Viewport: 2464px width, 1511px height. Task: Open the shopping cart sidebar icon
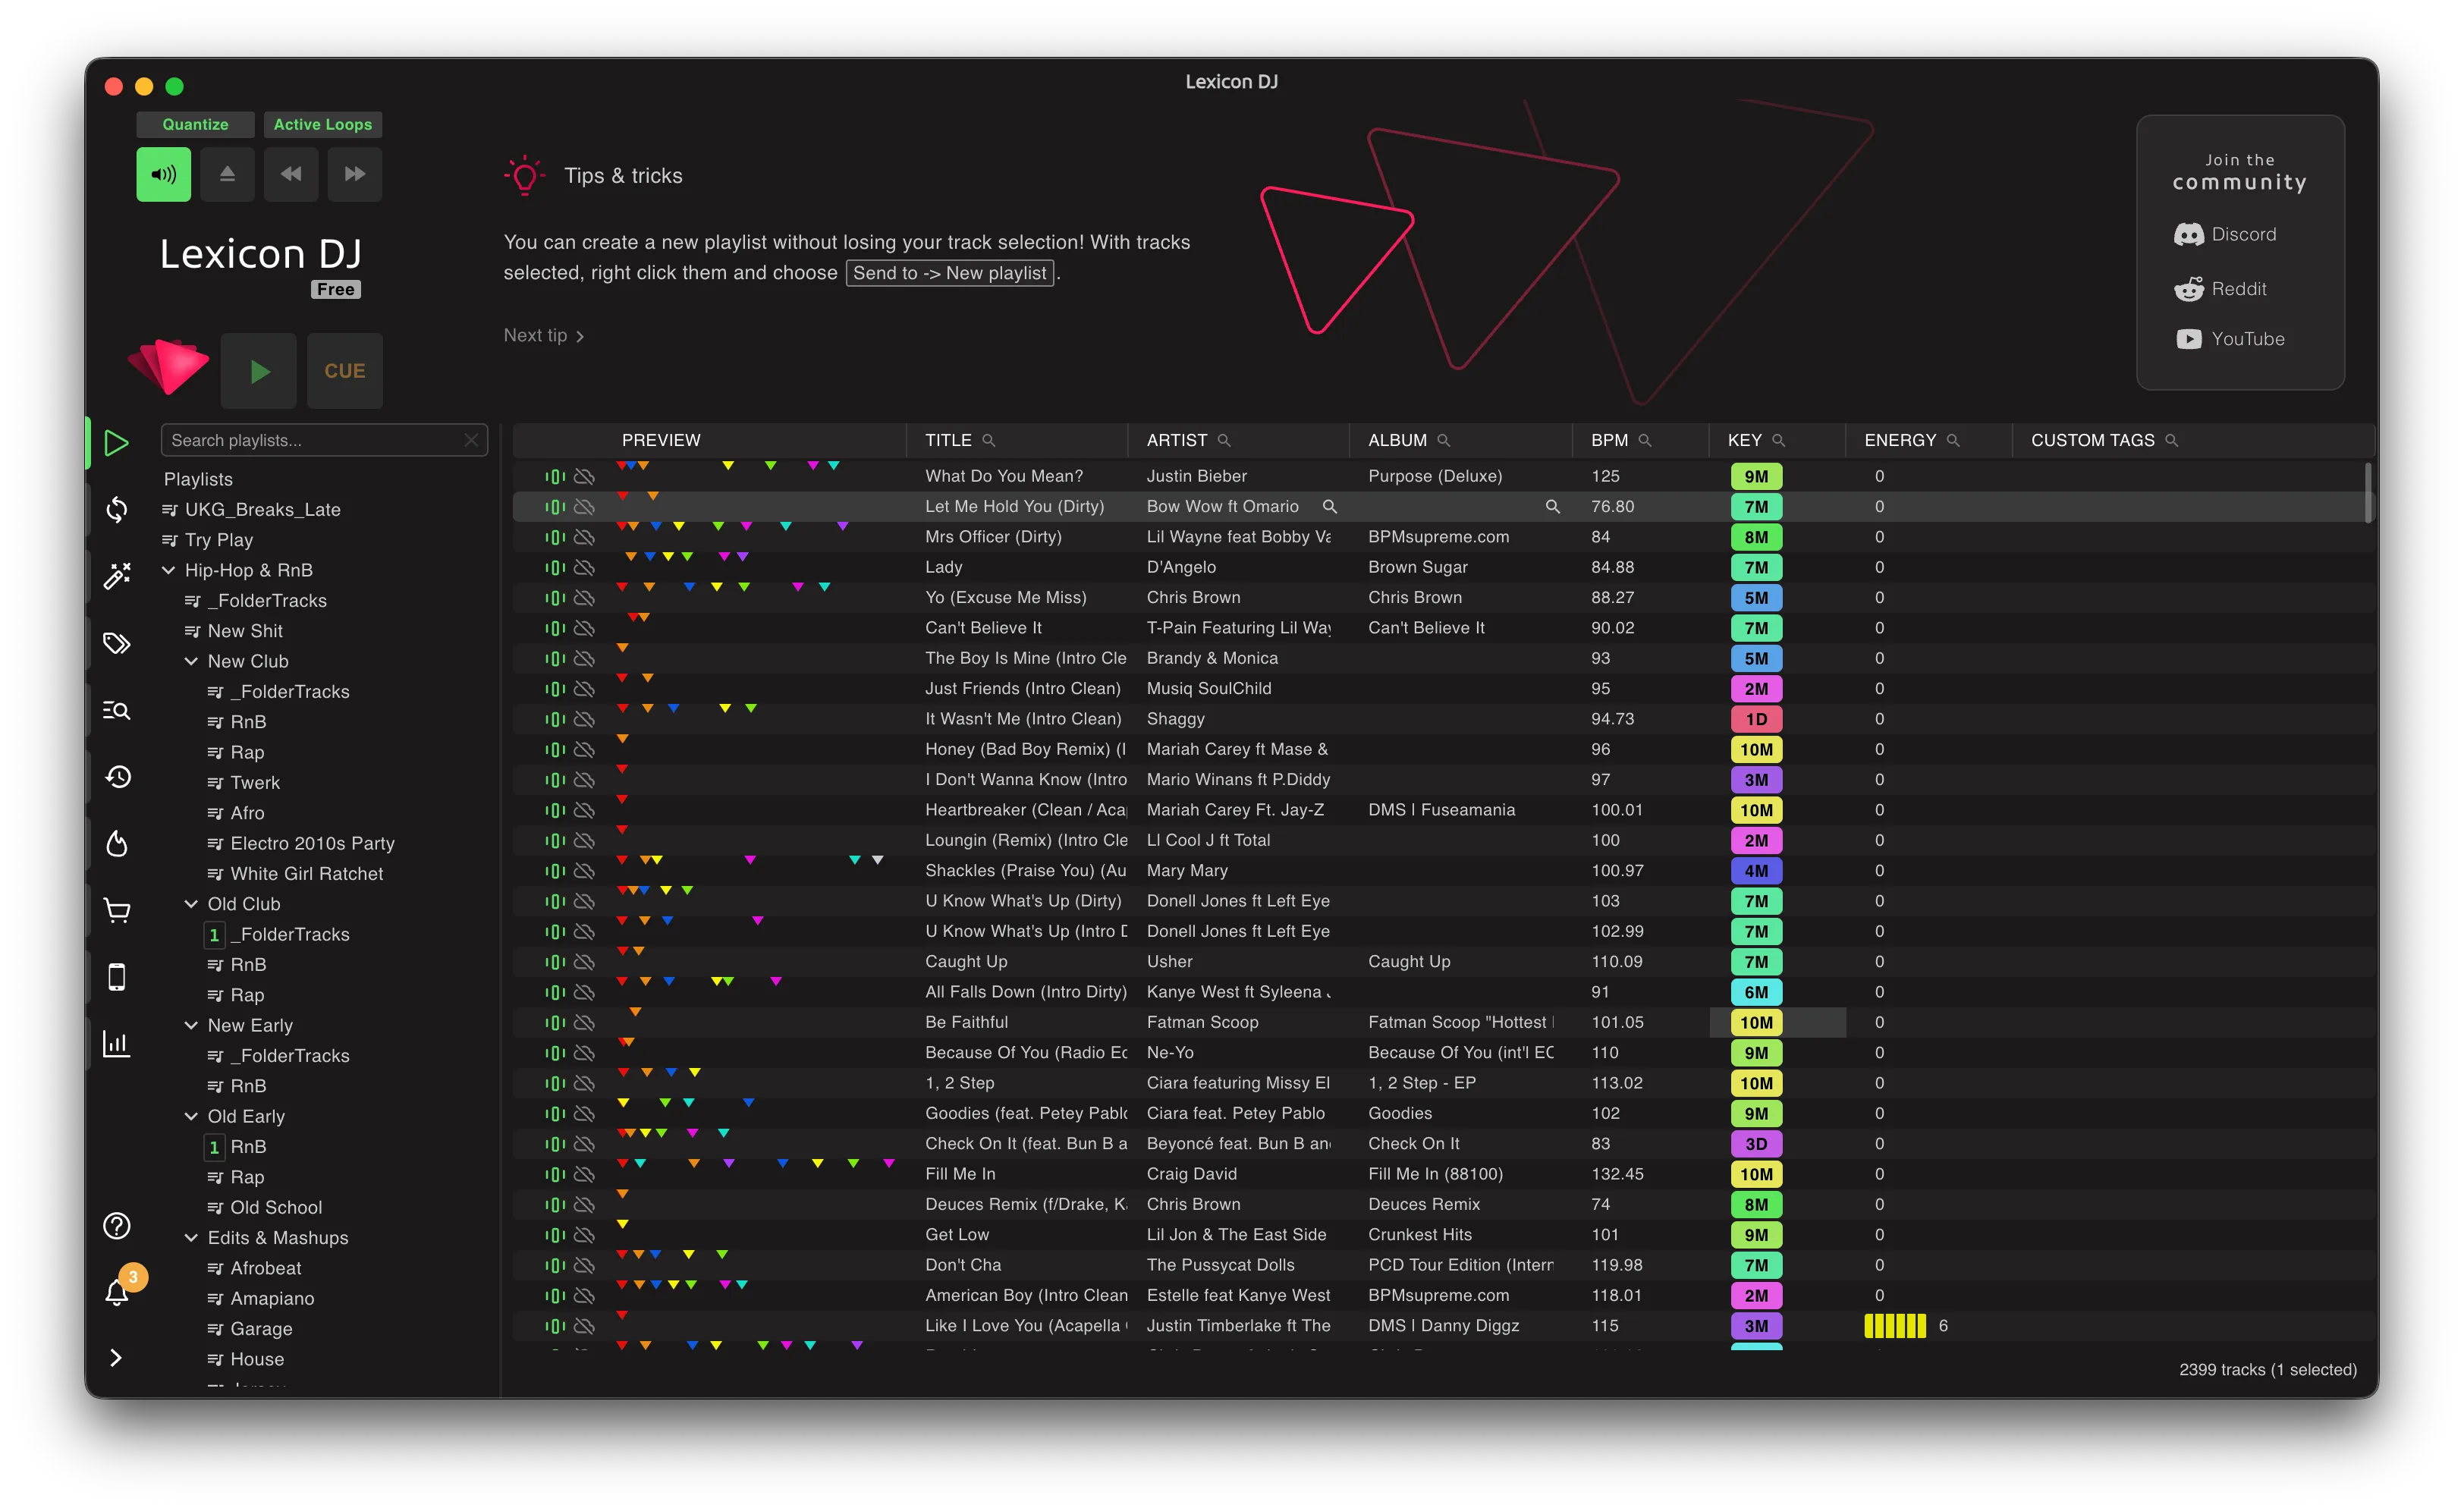tap(117, 910)
